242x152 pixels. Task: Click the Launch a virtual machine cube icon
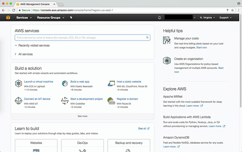(18, 83)
